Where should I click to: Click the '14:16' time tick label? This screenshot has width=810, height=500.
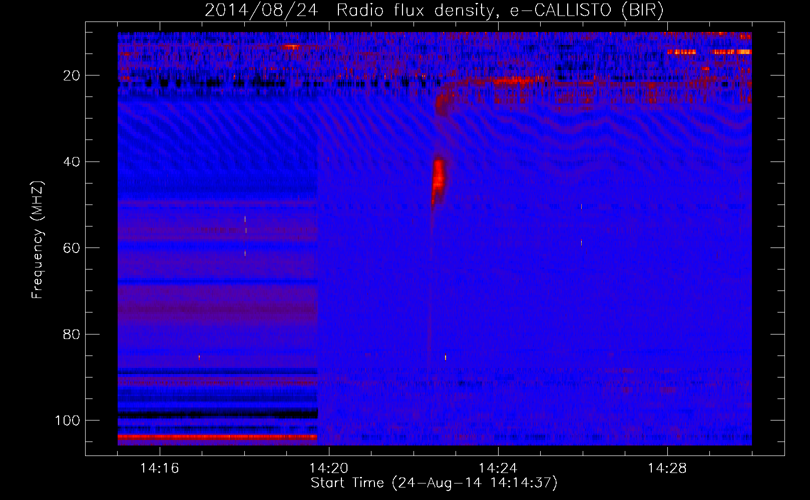[x=159, y=468]
